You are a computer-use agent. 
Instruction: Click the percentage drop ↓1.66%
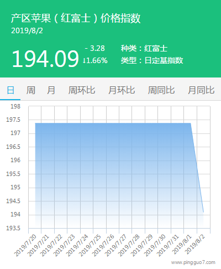95,60
